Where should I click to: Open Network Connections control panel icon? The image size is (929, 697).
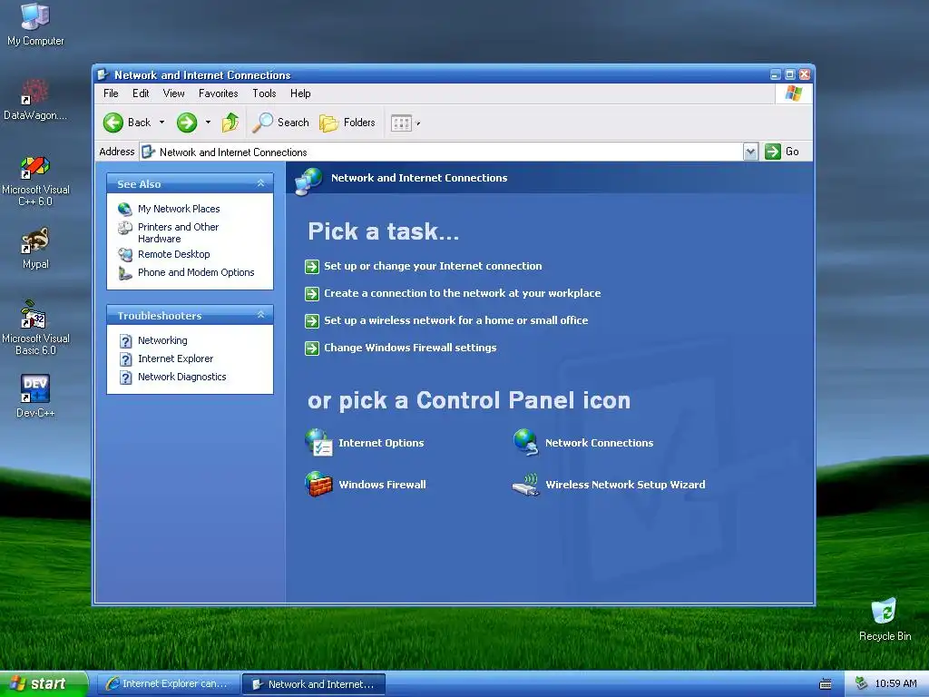point(525,443)
